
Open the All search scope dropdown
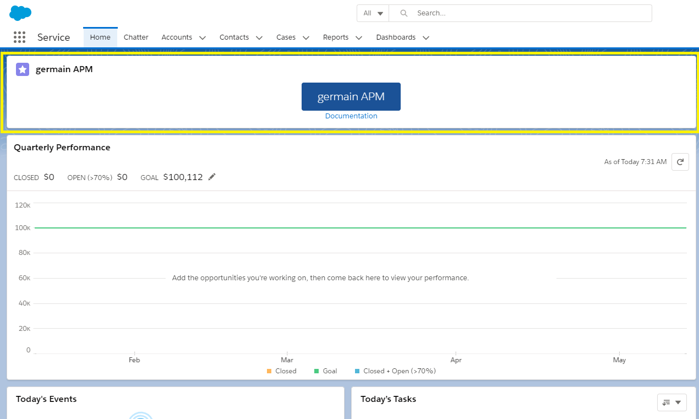click(x=373, y=13)
